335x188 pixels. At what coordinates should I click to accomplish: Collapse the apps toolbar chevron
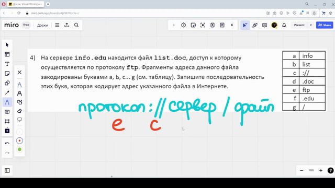point(174,25)
